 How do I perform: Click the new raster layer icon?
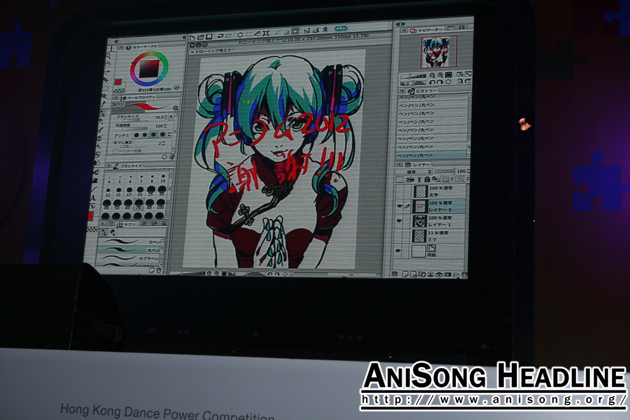[x=405, y=274]
